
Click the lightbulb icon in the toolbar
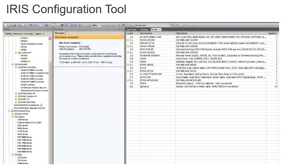(190, 25)
